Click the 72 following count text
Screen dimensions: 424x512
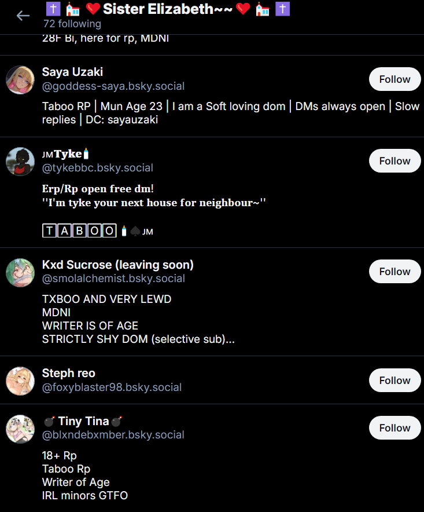(72, 24)
